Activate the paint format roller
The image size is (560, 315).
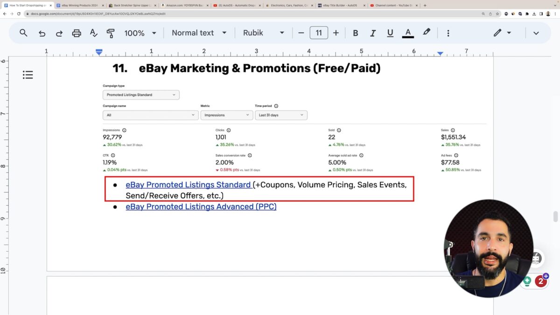click(x=111, y=33)
